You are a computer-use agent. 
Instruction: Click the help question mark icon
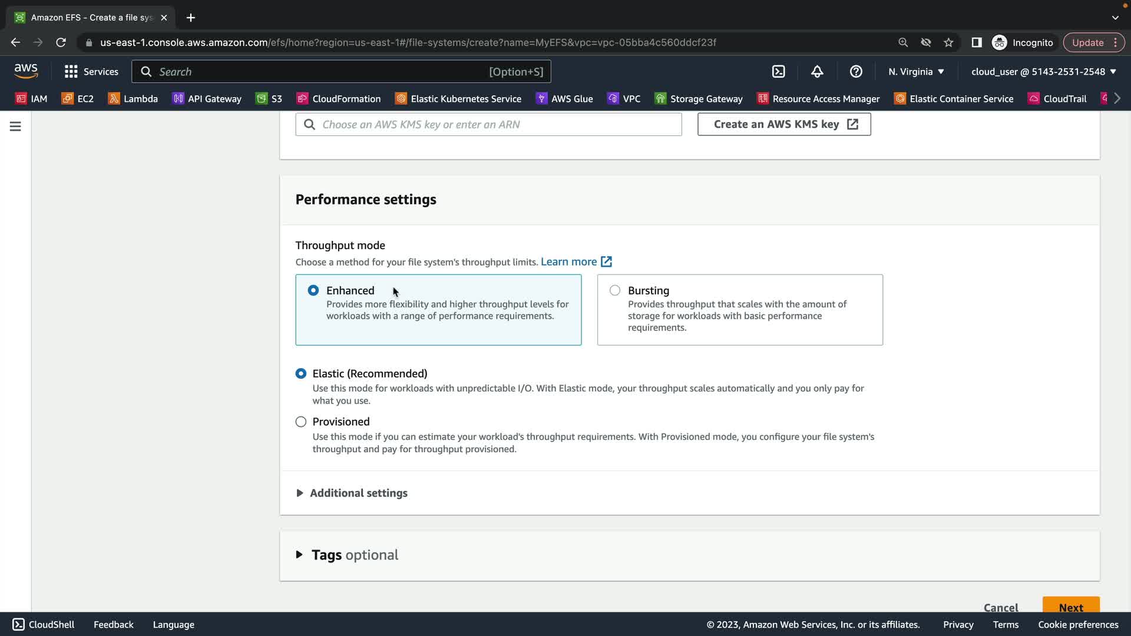tap(856, 72)
